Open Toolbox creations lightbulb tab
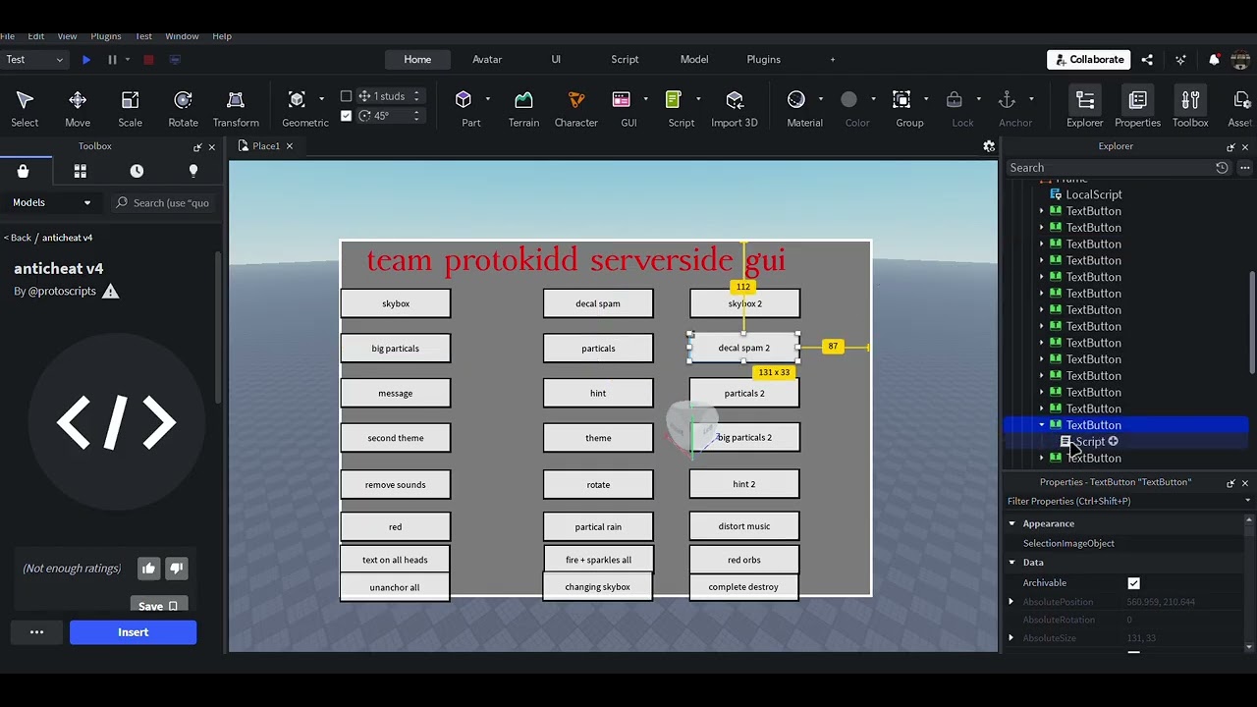The height and width of the screenshot is (707, 1257). (193, 171)
